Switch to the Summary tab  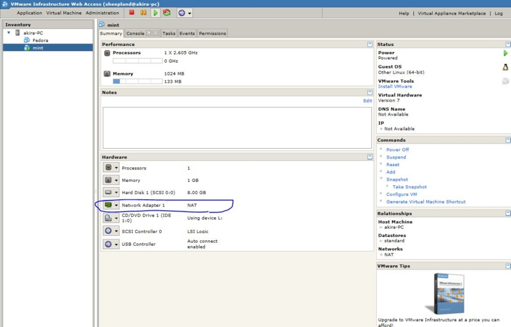tap(111, 34)
